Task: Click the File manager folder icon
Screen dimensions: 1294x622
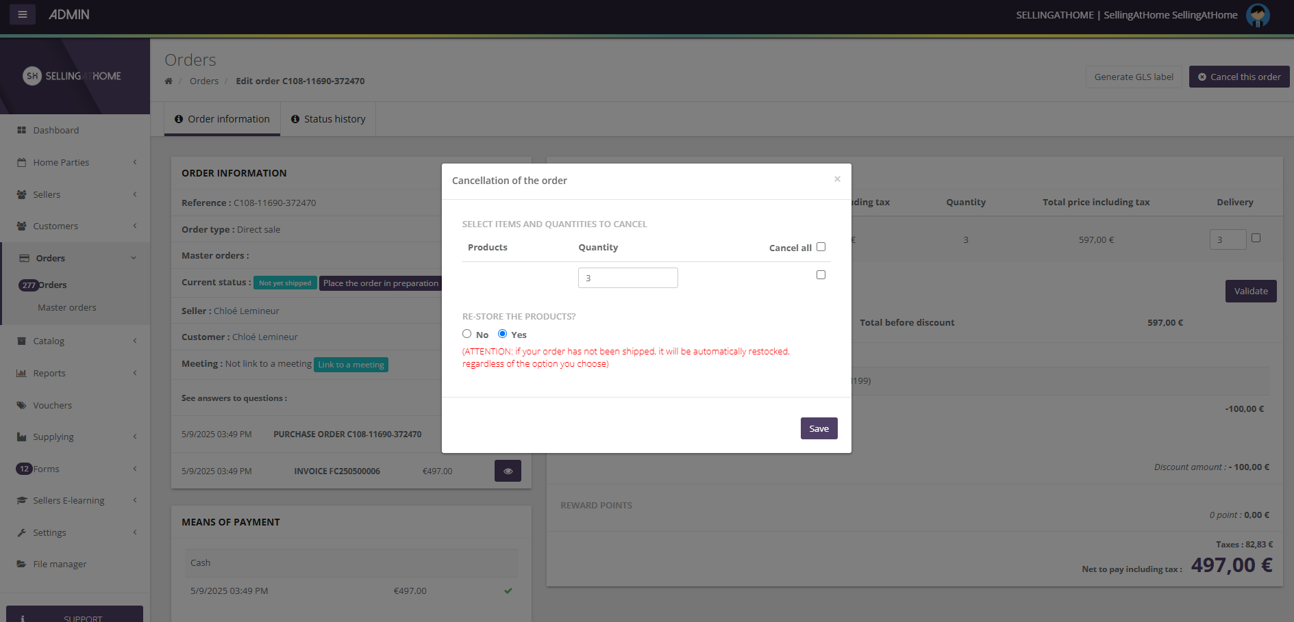Action: (x=21, y=564)
